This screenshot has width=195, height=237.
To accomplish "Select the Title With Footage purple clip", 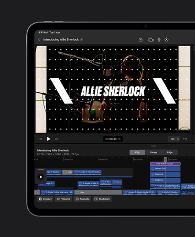I will [165, 164].
